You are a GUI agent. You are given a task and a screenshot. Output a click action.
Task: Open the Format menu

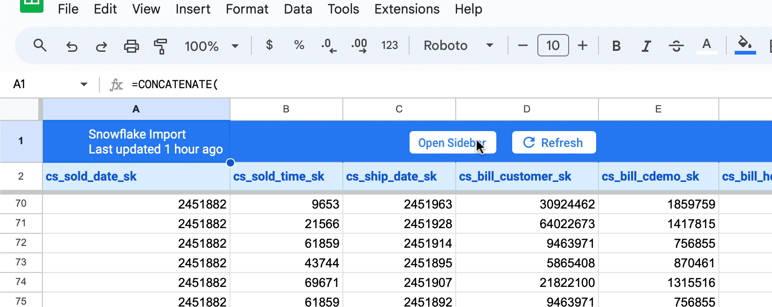coord(247,9)
